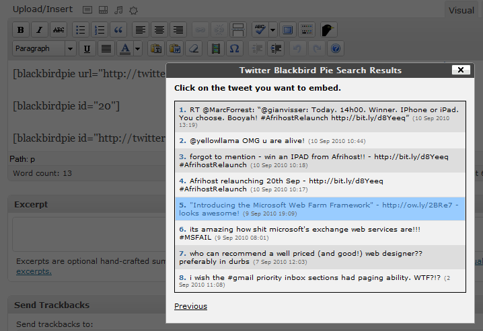
Task: Insert or edit link icon
Action: pyautogui.click(x=200, y=30)
